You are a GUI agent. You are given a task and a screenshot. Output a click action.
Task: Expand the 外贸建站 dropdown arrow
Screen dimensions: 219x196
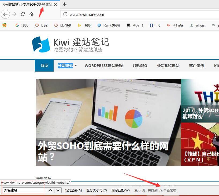tap(76, 65)
